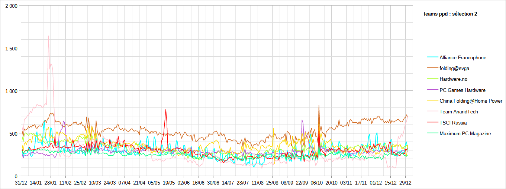Click the red spike peak near 19/05
Screen dimensions: 506x189
(x=166, y=110)
